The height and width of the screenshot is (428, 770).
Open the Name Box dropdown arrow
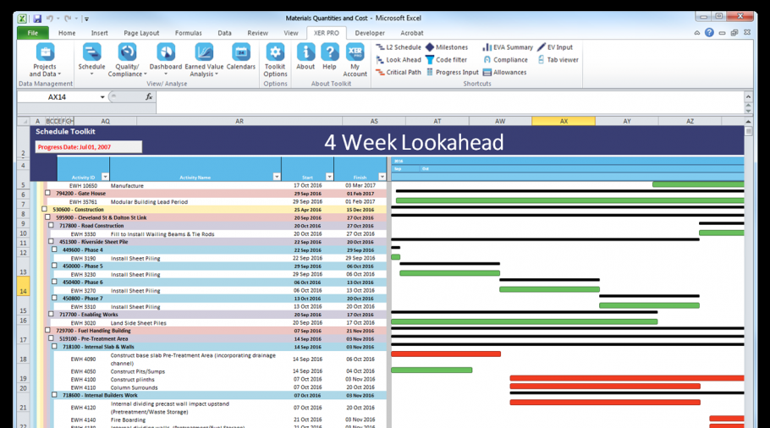click(102, 97)
